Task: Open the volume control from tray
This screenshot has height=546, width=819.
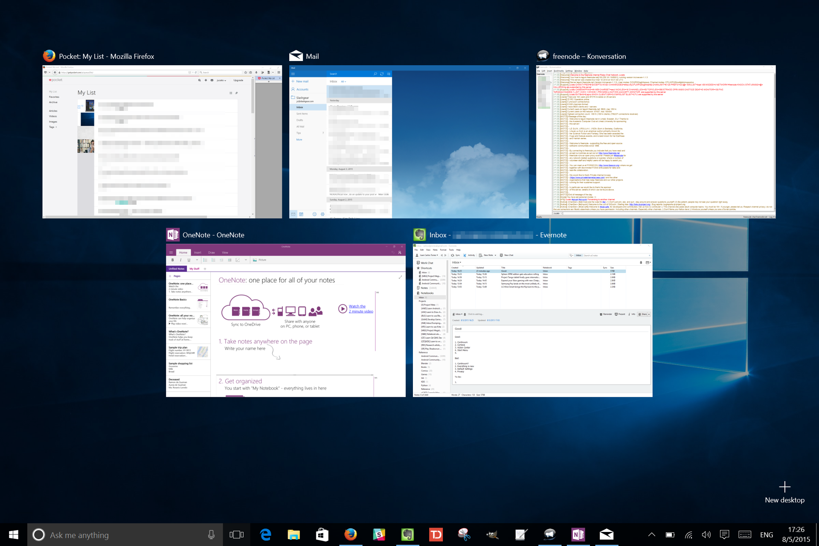Action: click(706, 534)
